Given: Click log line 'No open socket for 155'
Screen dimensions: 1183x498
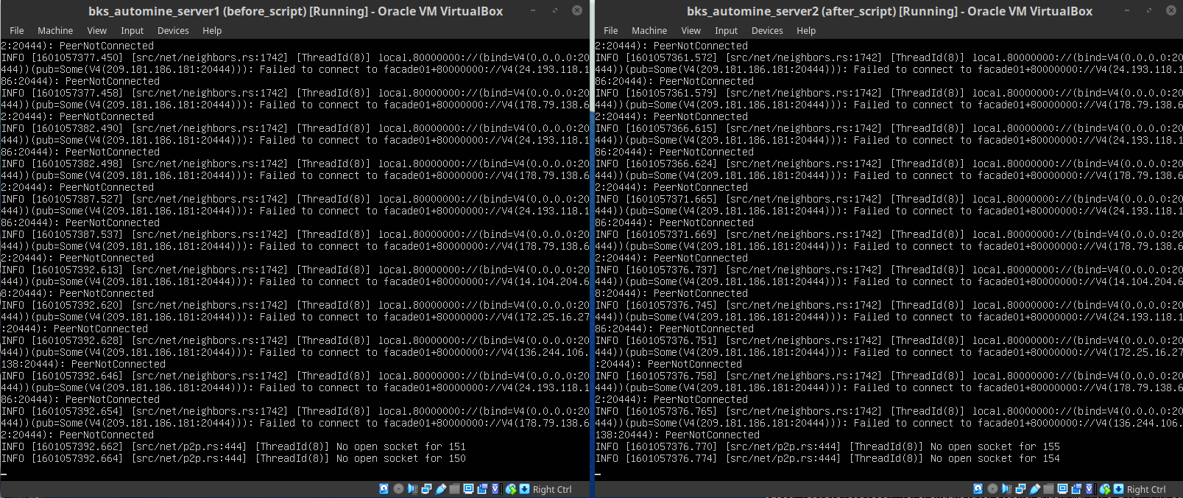Looking at the screenshot, I should [827, 446].
